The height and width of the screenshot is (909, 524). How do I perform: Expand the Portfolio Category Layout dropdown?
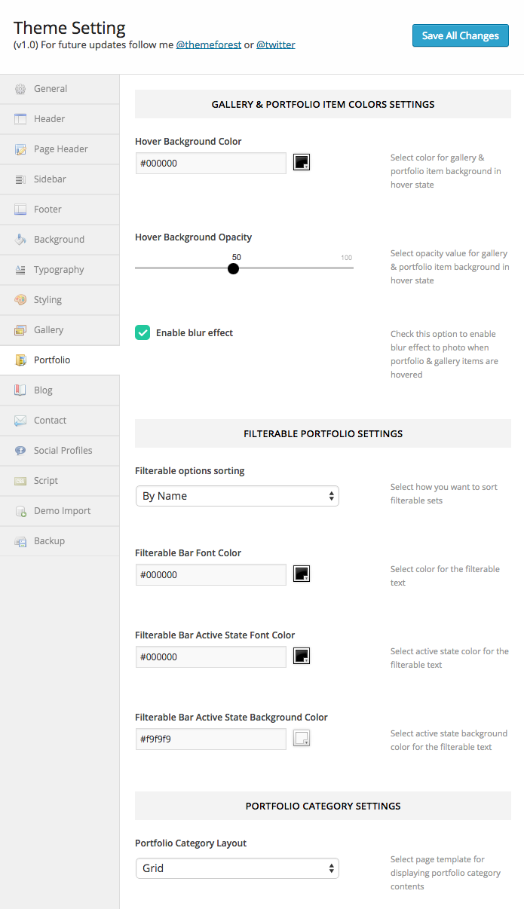tap(237, 868)
